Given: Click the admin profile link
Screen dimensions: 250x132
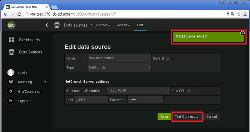Looking at the screenshot, I should (22, 73).
